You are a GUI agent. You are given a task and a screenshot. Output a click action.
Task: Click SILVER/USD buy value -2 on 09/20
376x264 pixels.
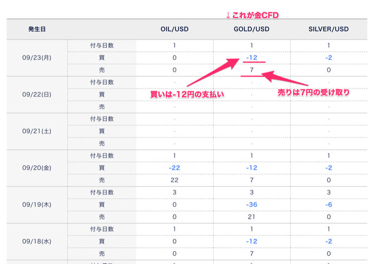[x=329, y=168]
